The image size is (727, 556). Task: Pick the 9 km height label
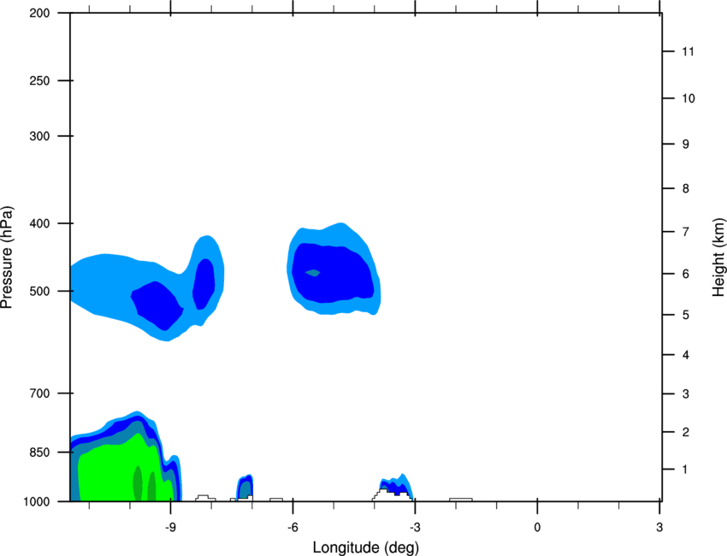(685, 145)
